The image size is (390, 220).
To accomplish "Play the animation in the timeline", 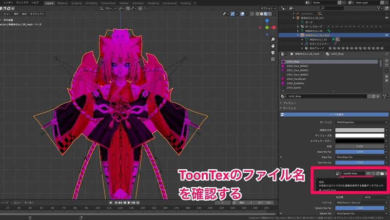I will (x=129, y=202).
